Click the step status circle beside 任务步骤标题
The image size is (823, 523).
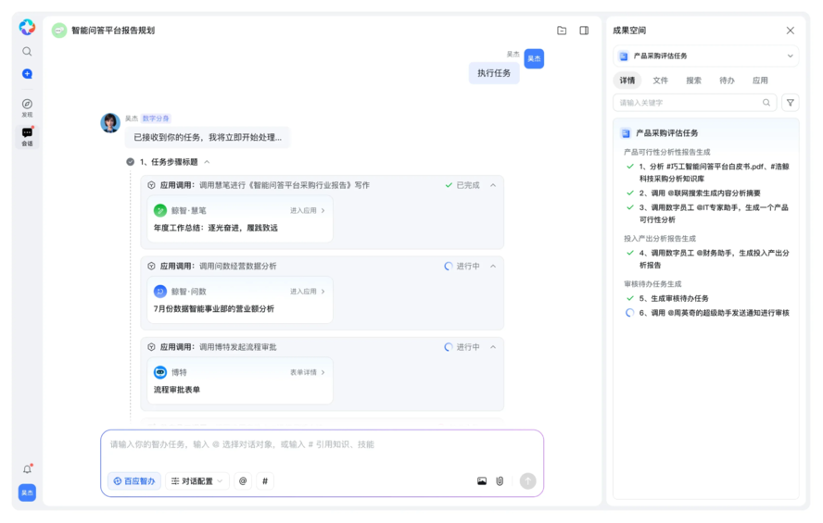(130, 162)
